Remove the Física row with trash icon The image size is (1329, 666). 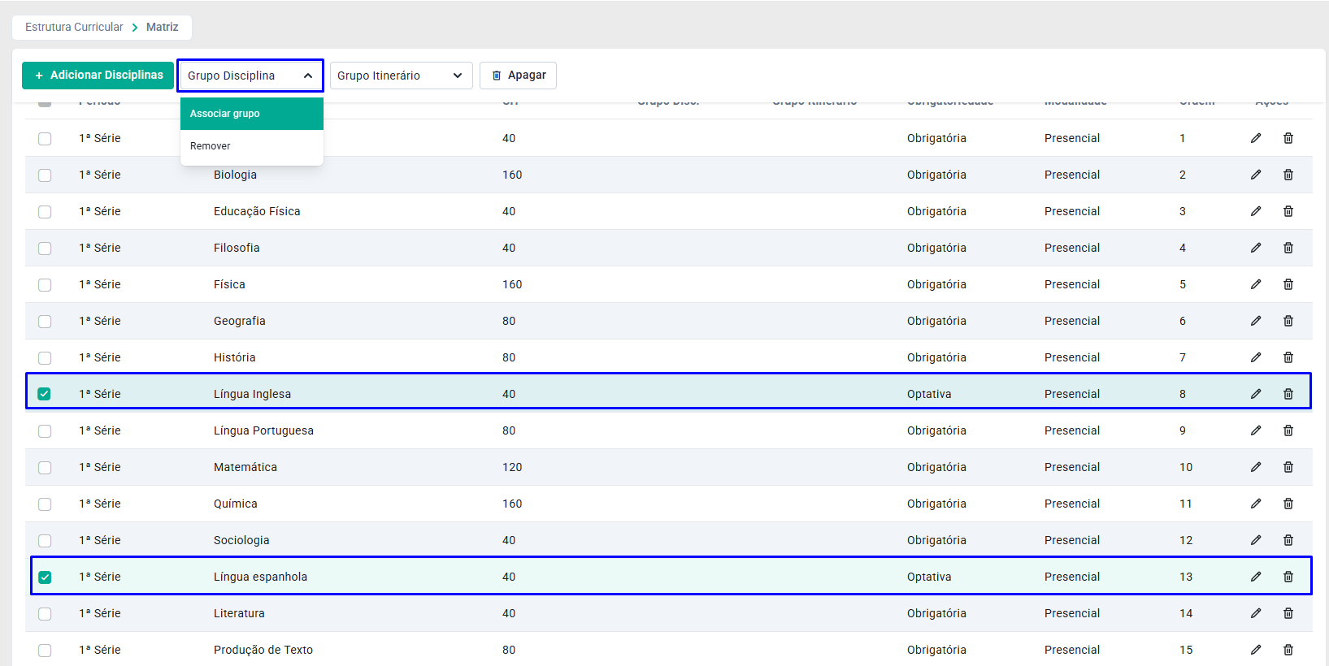coord(1288,284)
